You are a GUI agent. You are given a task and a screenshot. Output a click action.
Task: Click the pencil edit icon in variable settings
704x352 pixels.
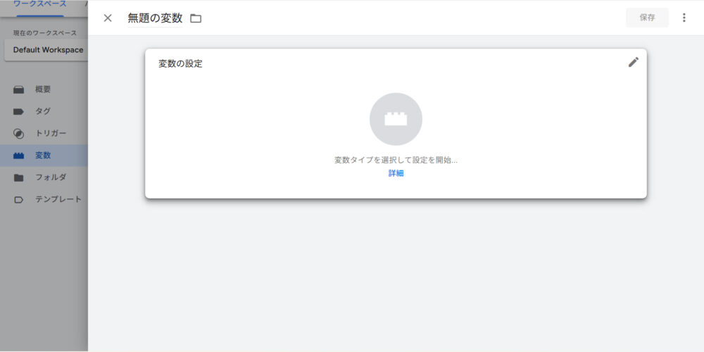click(x=633, y=62)
